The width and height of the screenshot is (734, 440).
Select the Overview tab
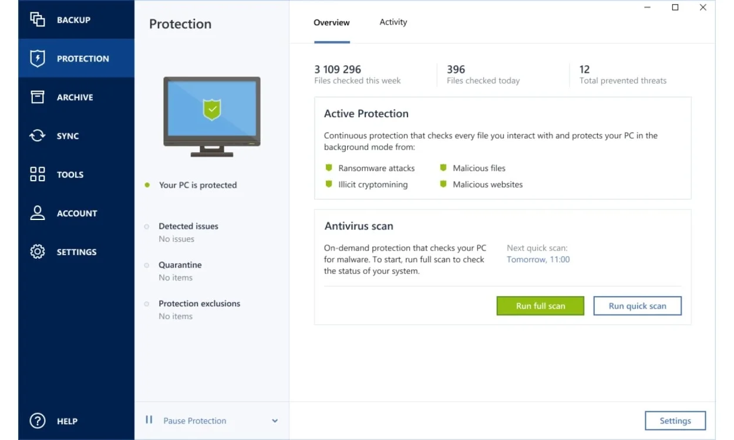point(331,22)
